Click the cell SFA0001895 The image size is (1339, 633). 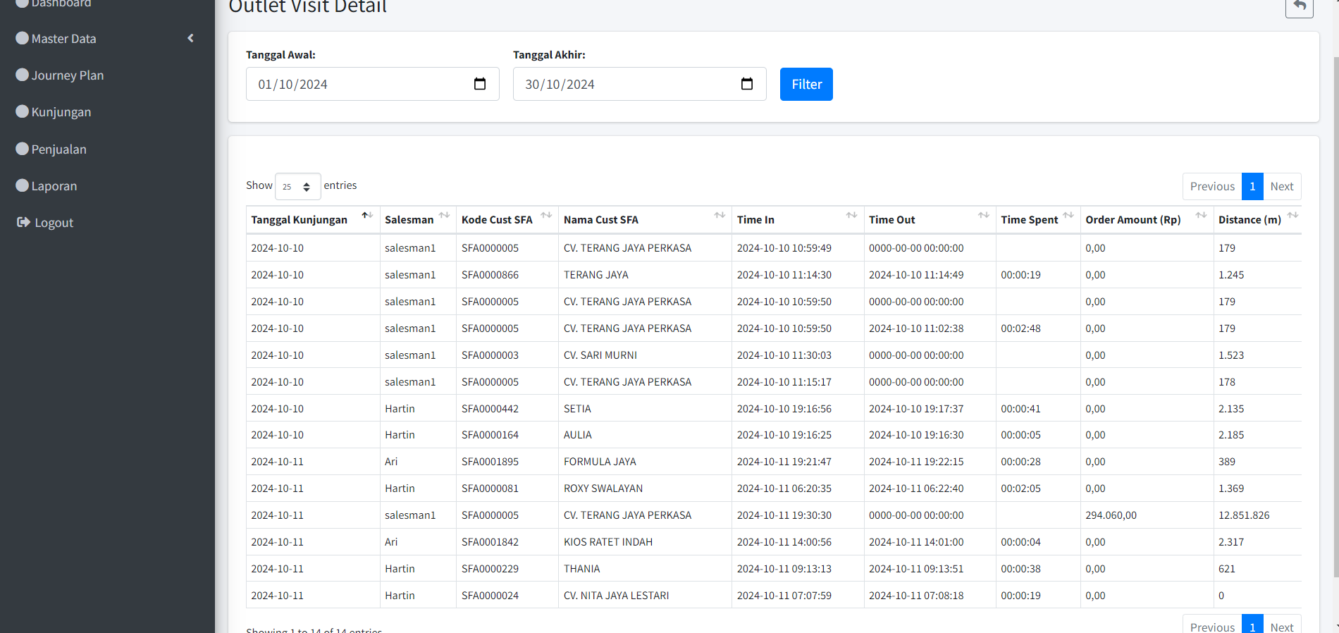coord(490,462)
